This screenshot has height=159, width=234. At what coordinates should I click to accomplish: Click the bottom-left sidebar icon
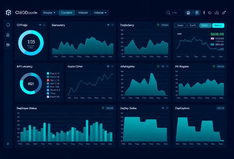[8, 144]
